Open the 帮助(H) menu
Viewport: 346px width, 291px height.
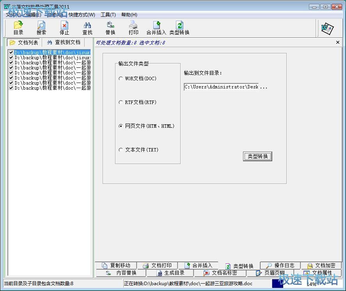pos(129,15)
